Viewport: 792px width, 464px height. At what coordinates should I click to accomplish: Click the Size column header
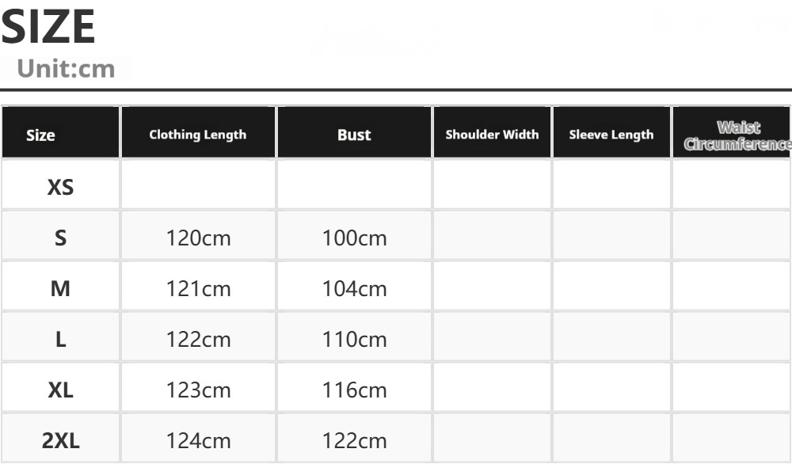60,132
